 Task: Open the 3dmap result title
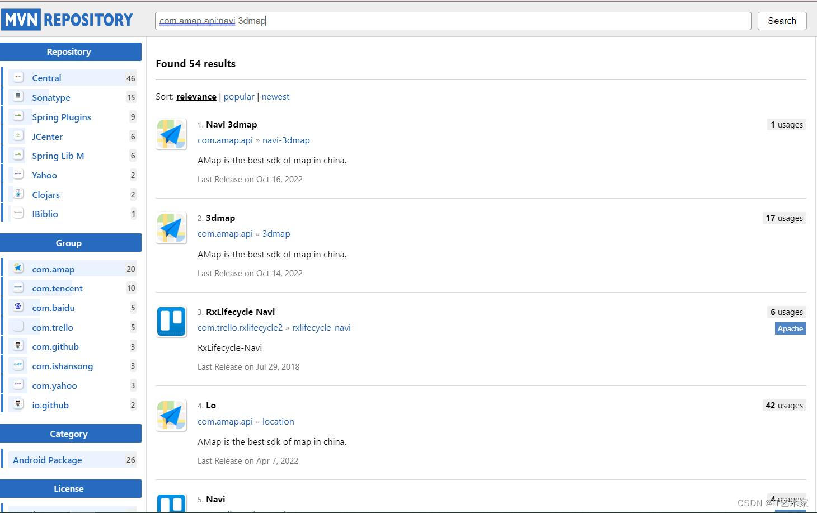220,218
